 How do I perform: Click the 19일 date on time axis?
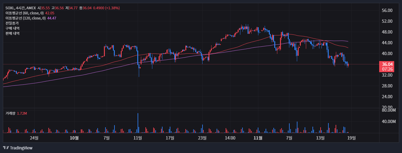coord(352,138)
